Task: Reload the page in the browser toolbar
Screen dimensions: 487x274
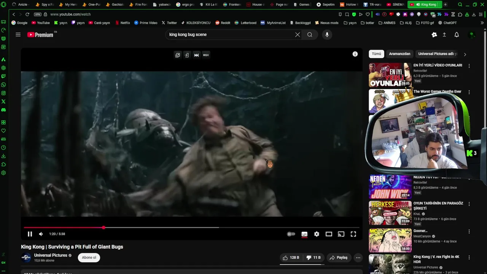Action: click(27, 14)
